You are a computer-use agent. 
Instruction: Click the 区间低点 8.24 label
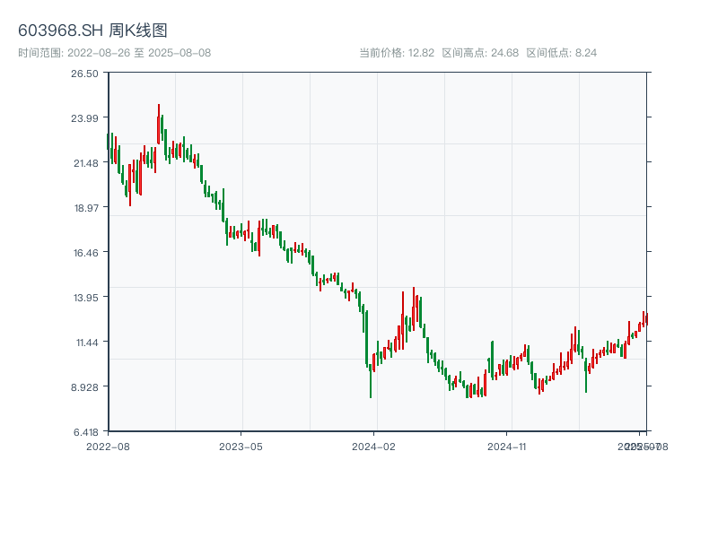point(561,53)
